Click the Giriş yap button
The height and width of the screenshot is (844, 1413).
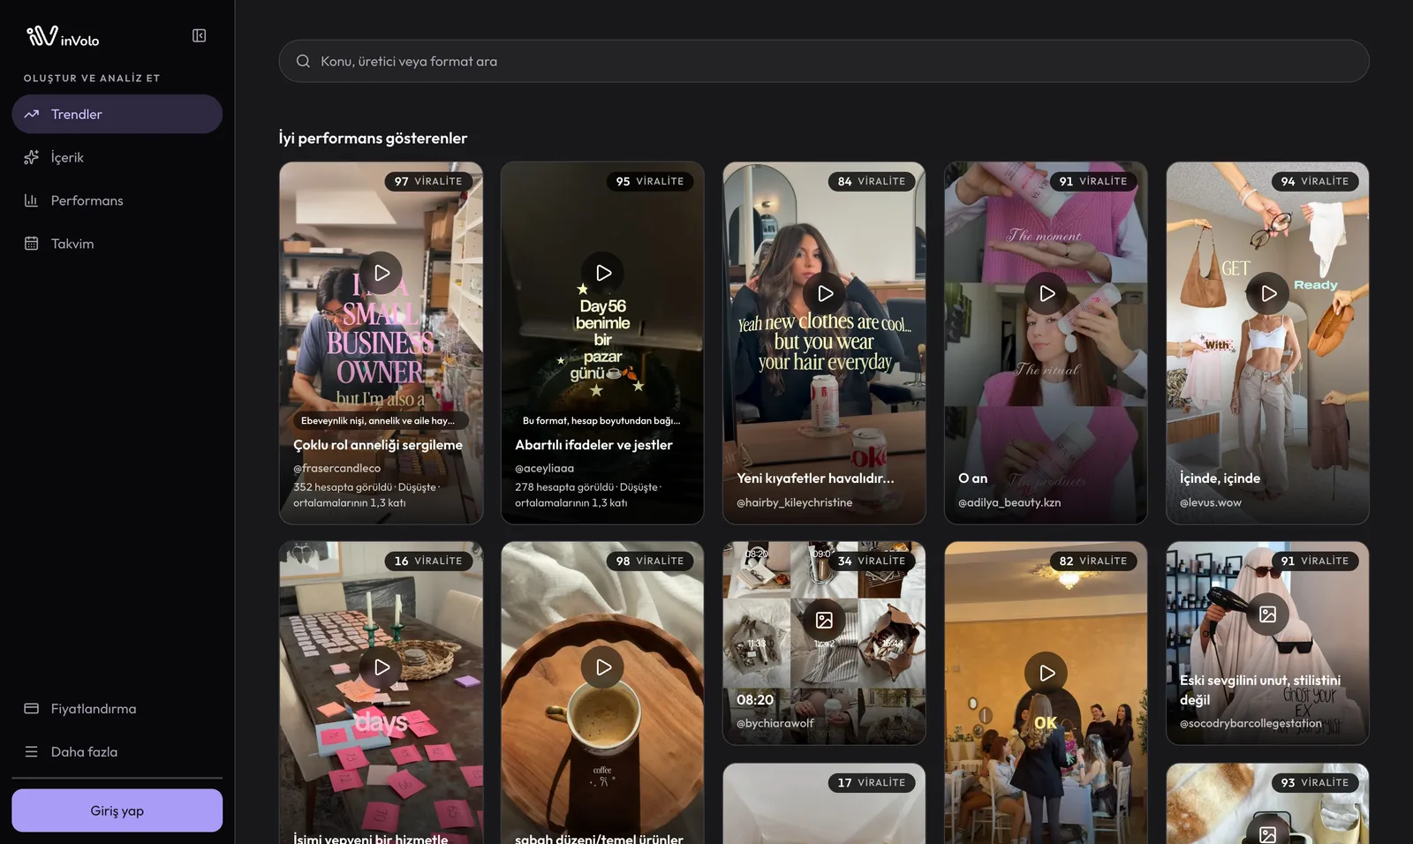(x=117, y=810)
